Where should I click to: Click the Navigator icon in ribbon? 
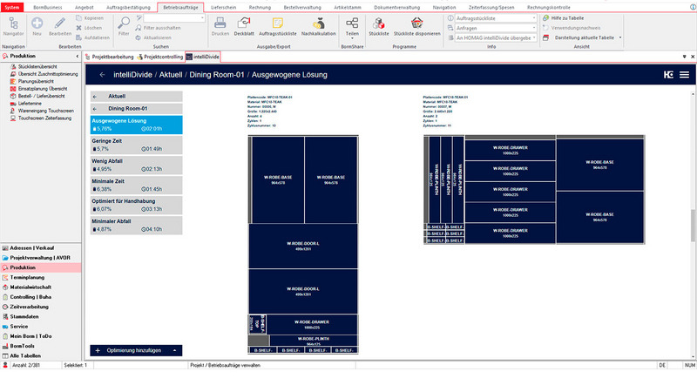[13, 24]
